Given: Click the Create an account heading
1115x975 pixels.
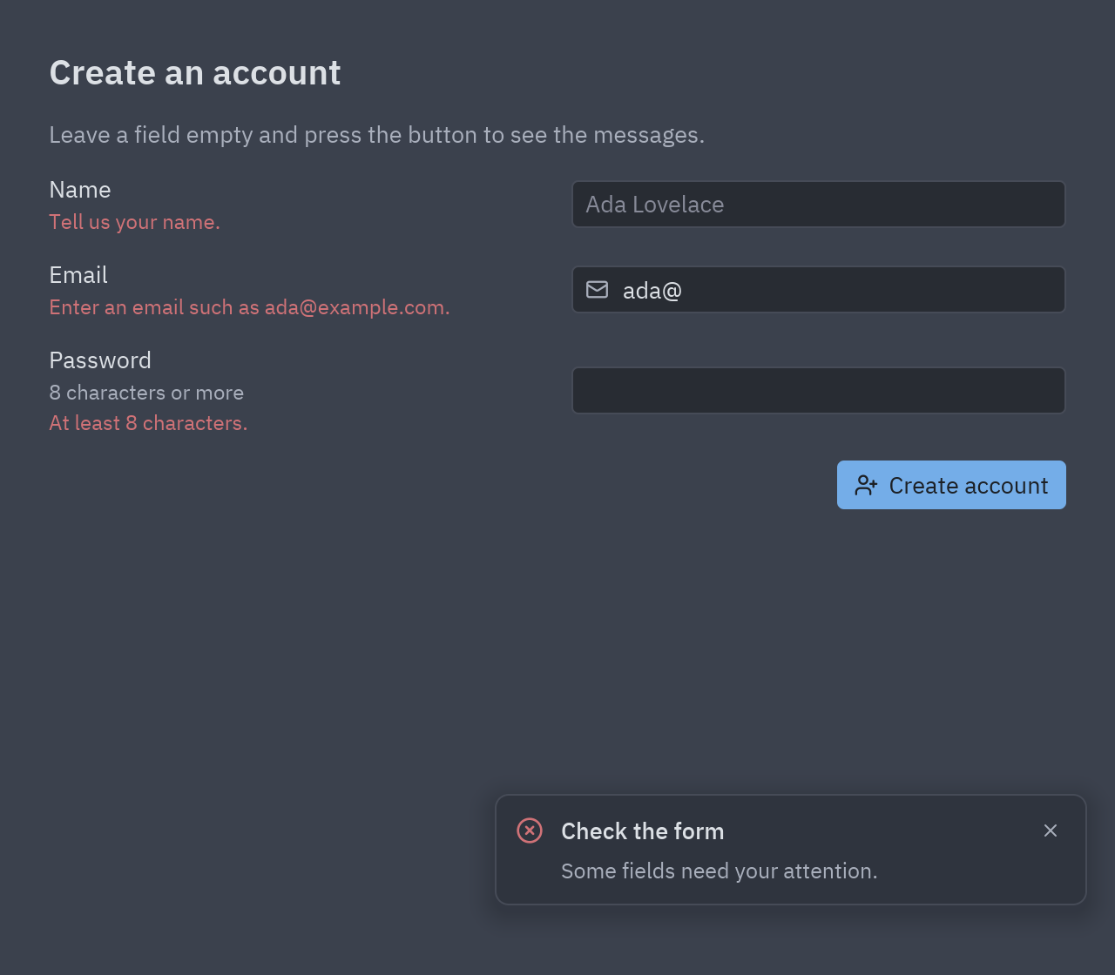Looking at the screenshot, I should coord(195,72).
